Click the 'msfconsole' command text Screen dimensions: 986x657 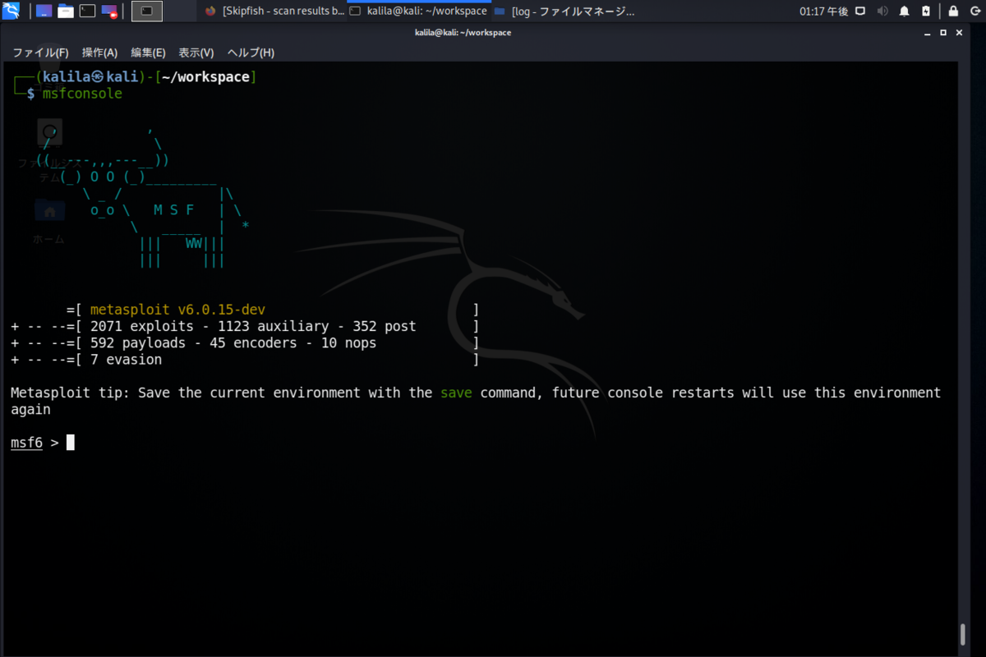(x=82, y=94)
